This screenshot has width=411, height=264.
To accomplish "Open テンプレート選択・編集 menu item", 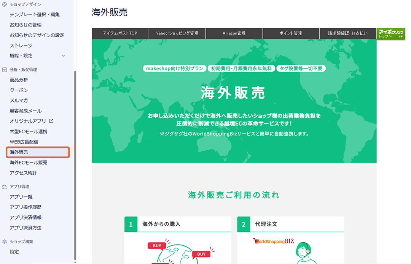I will (35, 15).
